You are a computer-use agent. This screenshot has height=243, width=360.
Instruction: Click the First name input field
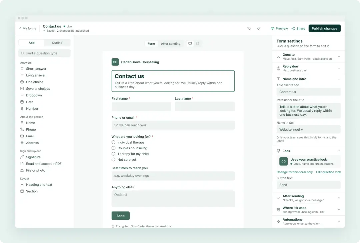pyautogui.click(x=141, y=106)
